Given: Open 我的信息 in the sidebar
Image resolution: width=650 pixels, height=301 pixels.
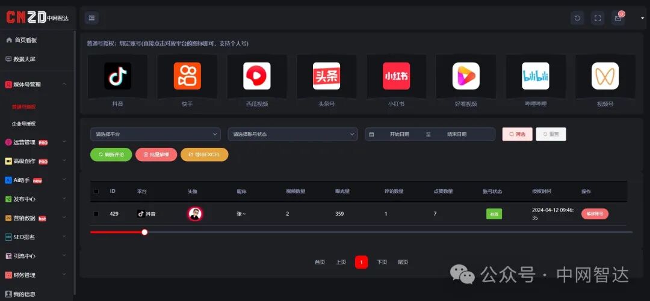Looking at the screenshot, I should pyautogui.click(x=25, y=294).
